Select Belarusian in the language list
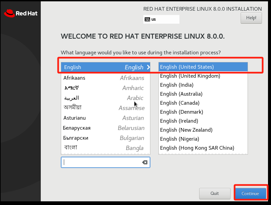271x205 pixels. tap(106, 128)
